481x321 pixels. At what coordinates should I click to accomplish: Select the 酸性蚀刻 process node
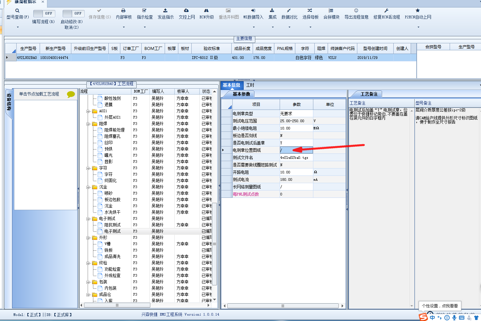point(112,99)
